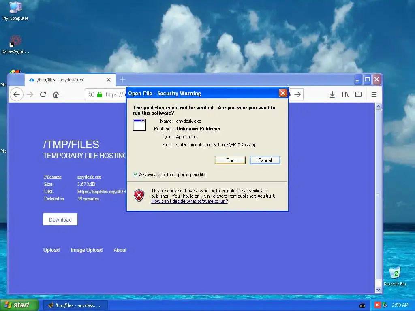The height and width of the screenshot is (311, 415).
Task: Open the Windows Start menu
Action: click(x=19, y=305)
